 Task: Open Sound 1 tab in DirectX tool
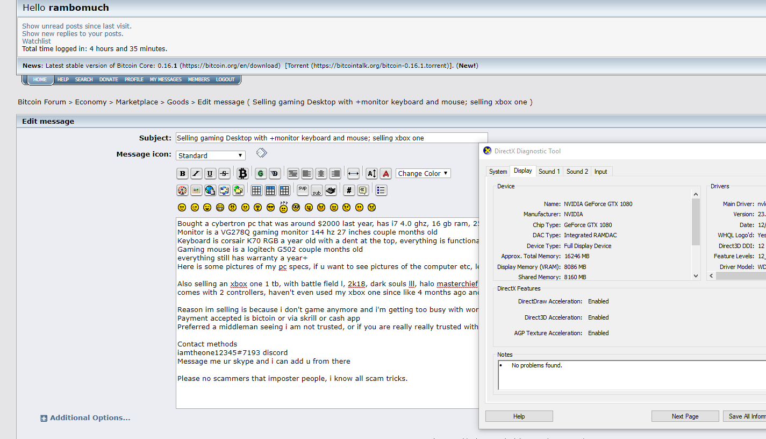[x=549, y=172]
